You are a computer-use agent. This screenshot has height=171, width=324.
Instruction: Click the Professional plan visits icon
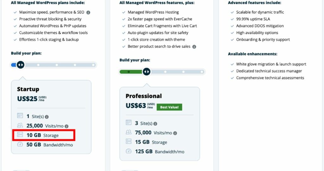tap(129, 133)
